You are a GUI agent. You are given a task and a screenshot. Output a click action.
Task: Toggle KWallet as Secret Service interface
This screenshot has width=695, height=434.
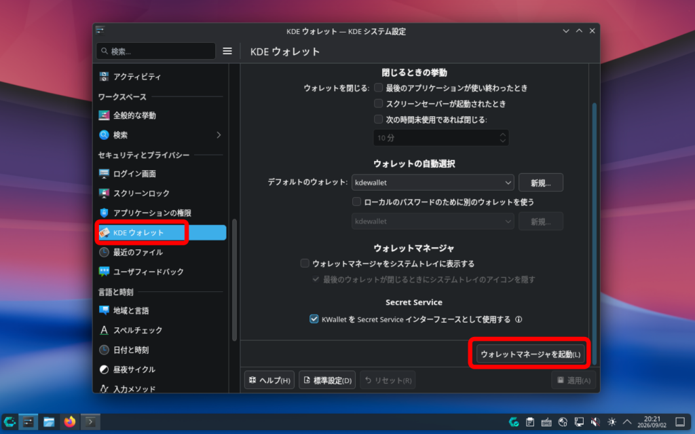click(x=314, y=319)
